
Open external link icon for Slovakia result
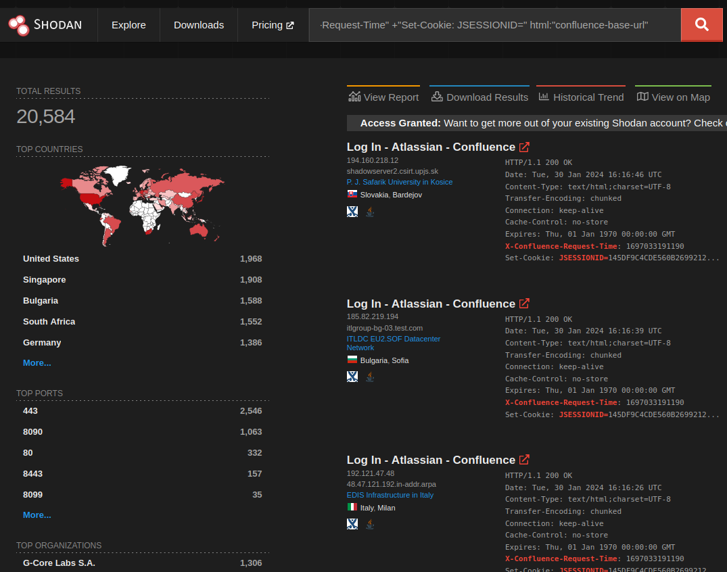(524, 147)
